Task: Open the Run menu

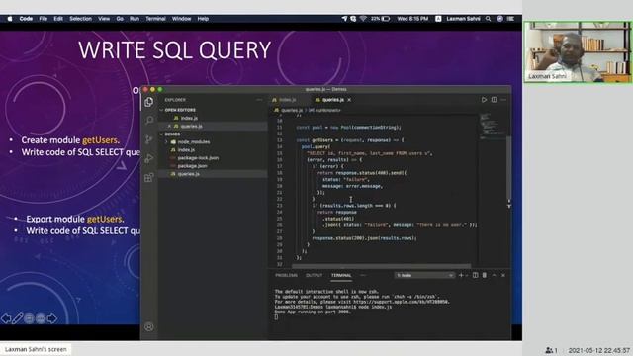Action: click(135, 19)
